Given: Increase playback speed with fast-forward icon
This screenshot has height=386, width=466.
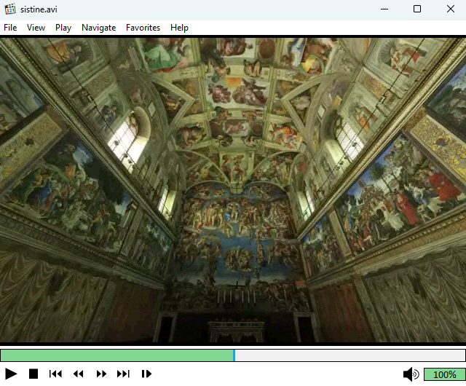Looking at the screenshot, I should click(x=101, y=374).
